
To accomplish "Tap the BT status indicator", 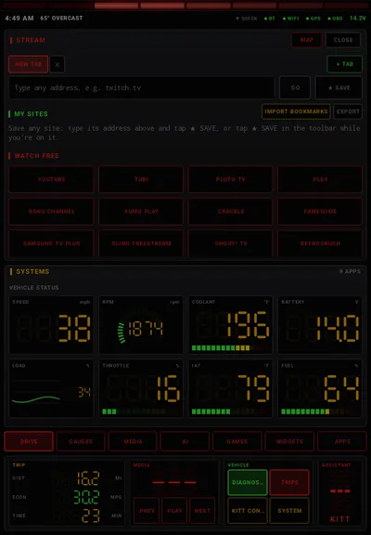I will point(270,19).
